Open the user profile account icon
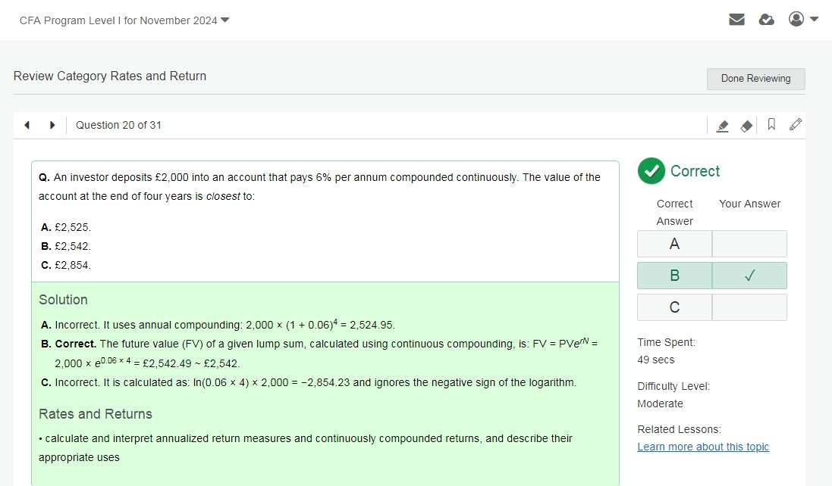Image resolution: width=832 pixels, height=486 pixels. (x=796, y=19)
